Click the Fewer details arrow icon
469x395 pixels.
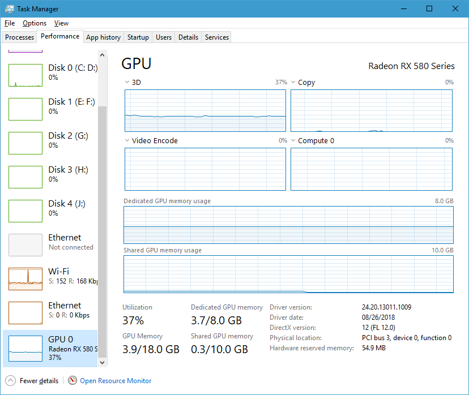click(x=10, y=381)
